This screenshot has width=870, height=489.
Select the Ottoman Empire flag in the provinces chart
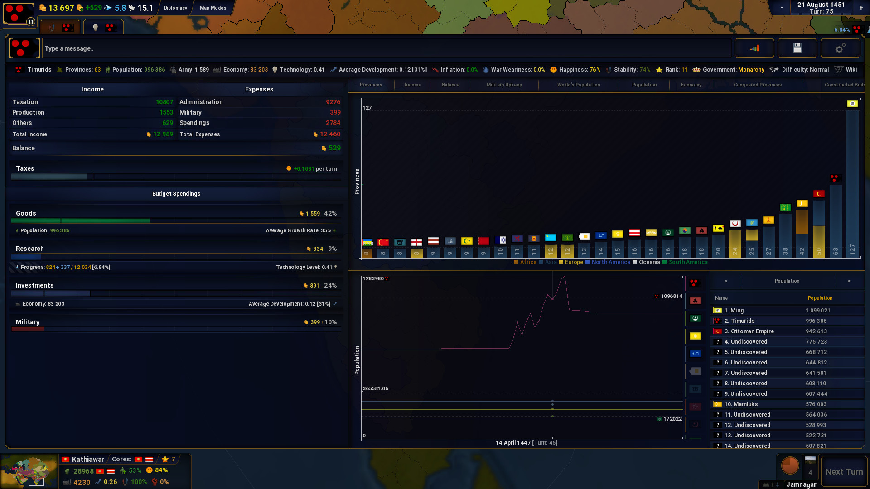tap(819, 193)
